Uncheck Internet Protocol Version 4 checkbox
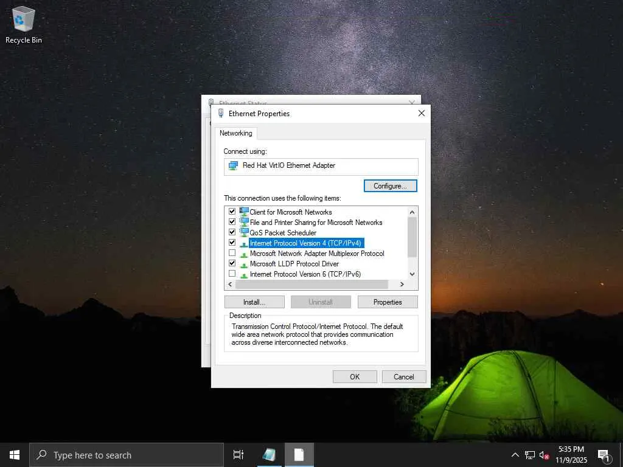 (232, 242)
